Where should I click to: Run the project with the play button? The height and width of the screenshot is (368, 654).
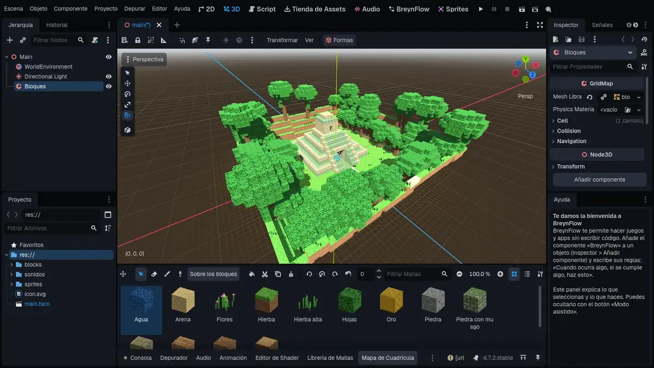(481, 9)
